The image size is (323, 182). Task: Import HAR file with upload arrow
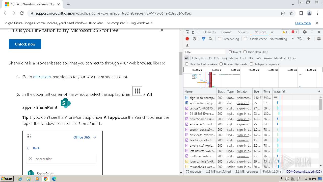pyautogui.click(x=308, y=39)
